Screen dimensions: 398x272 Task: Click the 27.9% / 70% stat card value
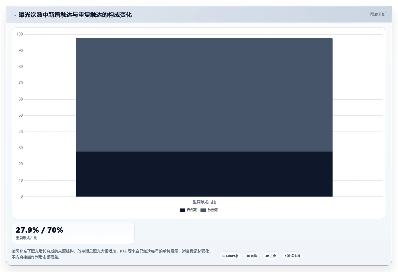[x=40, y=230]
